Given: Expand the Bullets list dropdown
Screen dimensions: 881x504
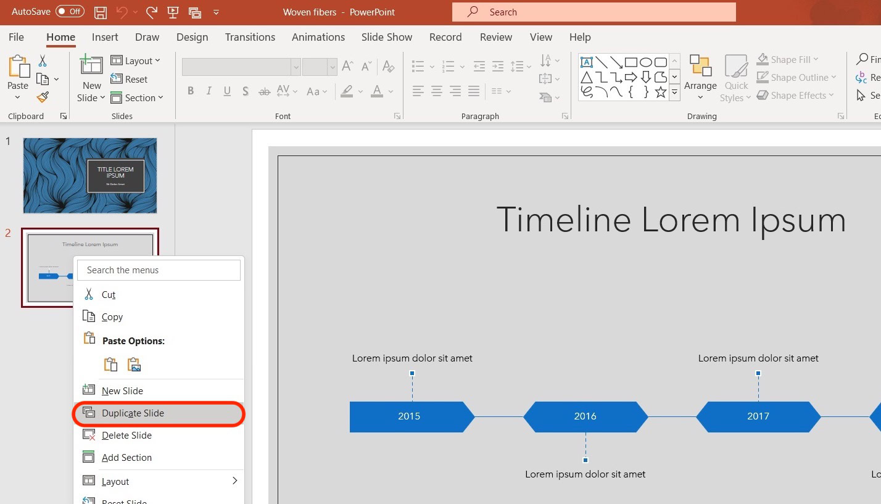Looking at the screenshot, I should 432,66.
